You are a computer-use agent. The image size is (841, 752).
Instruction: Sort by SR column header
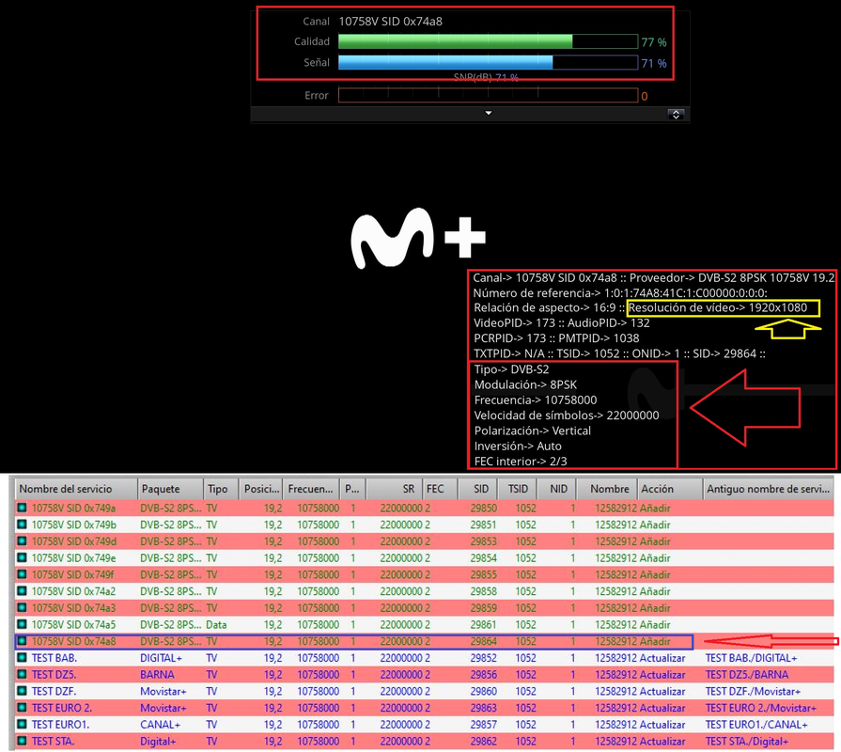pos(395,489)
